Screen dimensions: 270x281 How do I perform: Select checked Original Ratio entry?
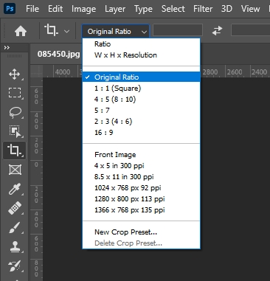(142, 77)
